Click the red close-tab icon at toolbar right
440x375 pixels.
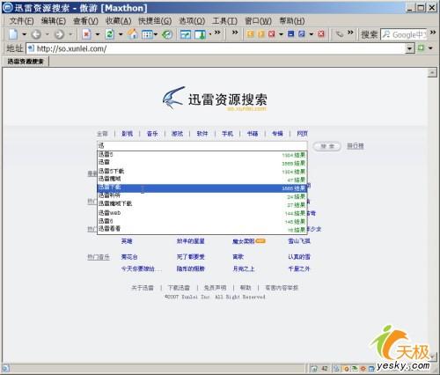tap(321, 33)
